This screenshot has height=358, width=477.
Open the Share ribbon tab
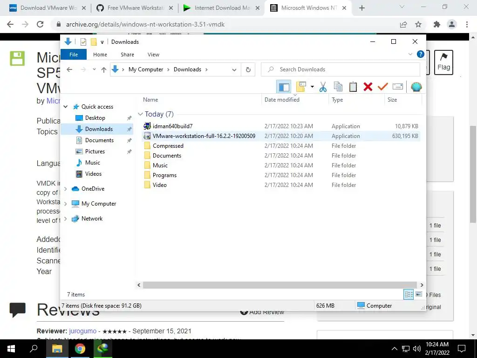[127, 55]
